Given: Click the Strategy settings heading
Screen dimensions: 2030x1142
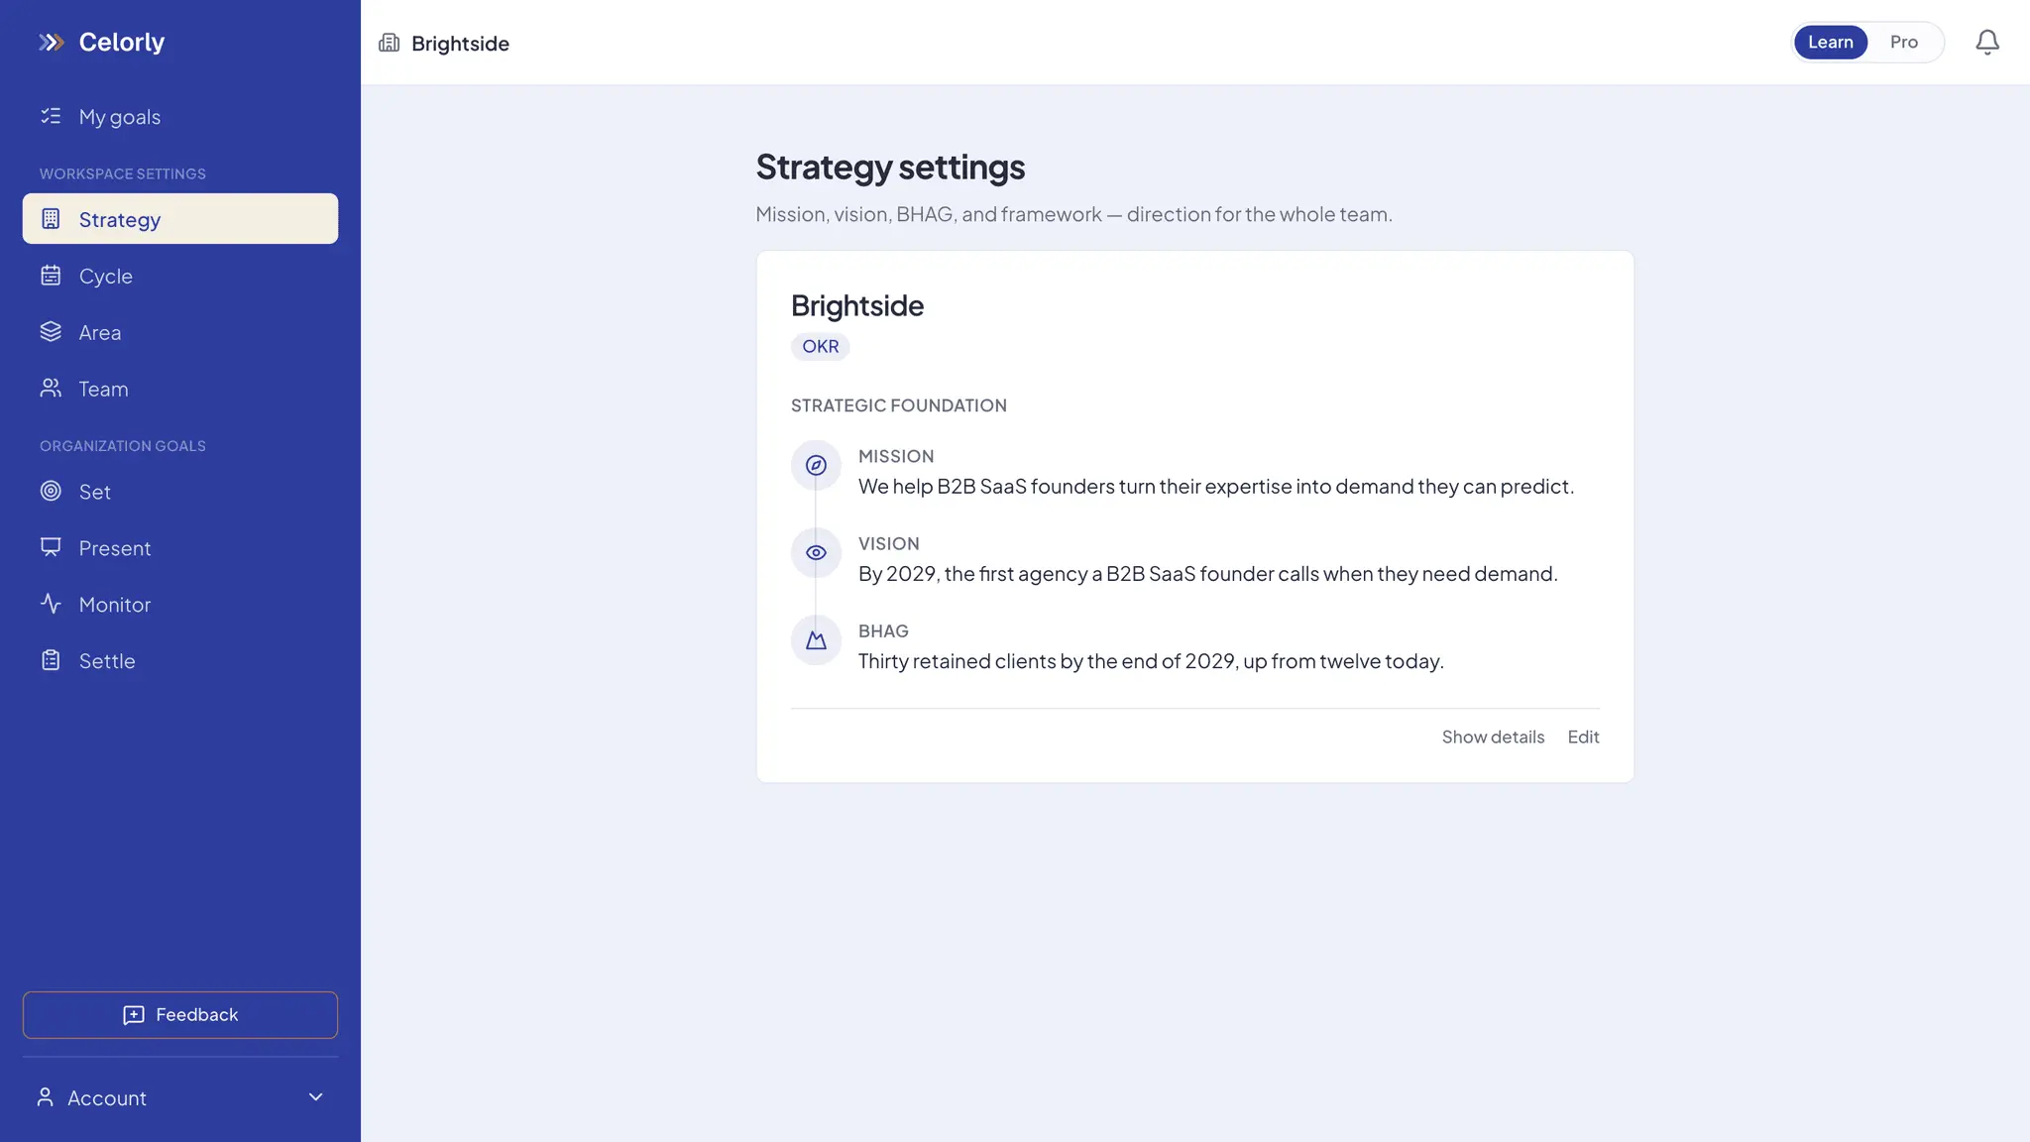Looking at the screenshot, I should (x=890, y=168).
